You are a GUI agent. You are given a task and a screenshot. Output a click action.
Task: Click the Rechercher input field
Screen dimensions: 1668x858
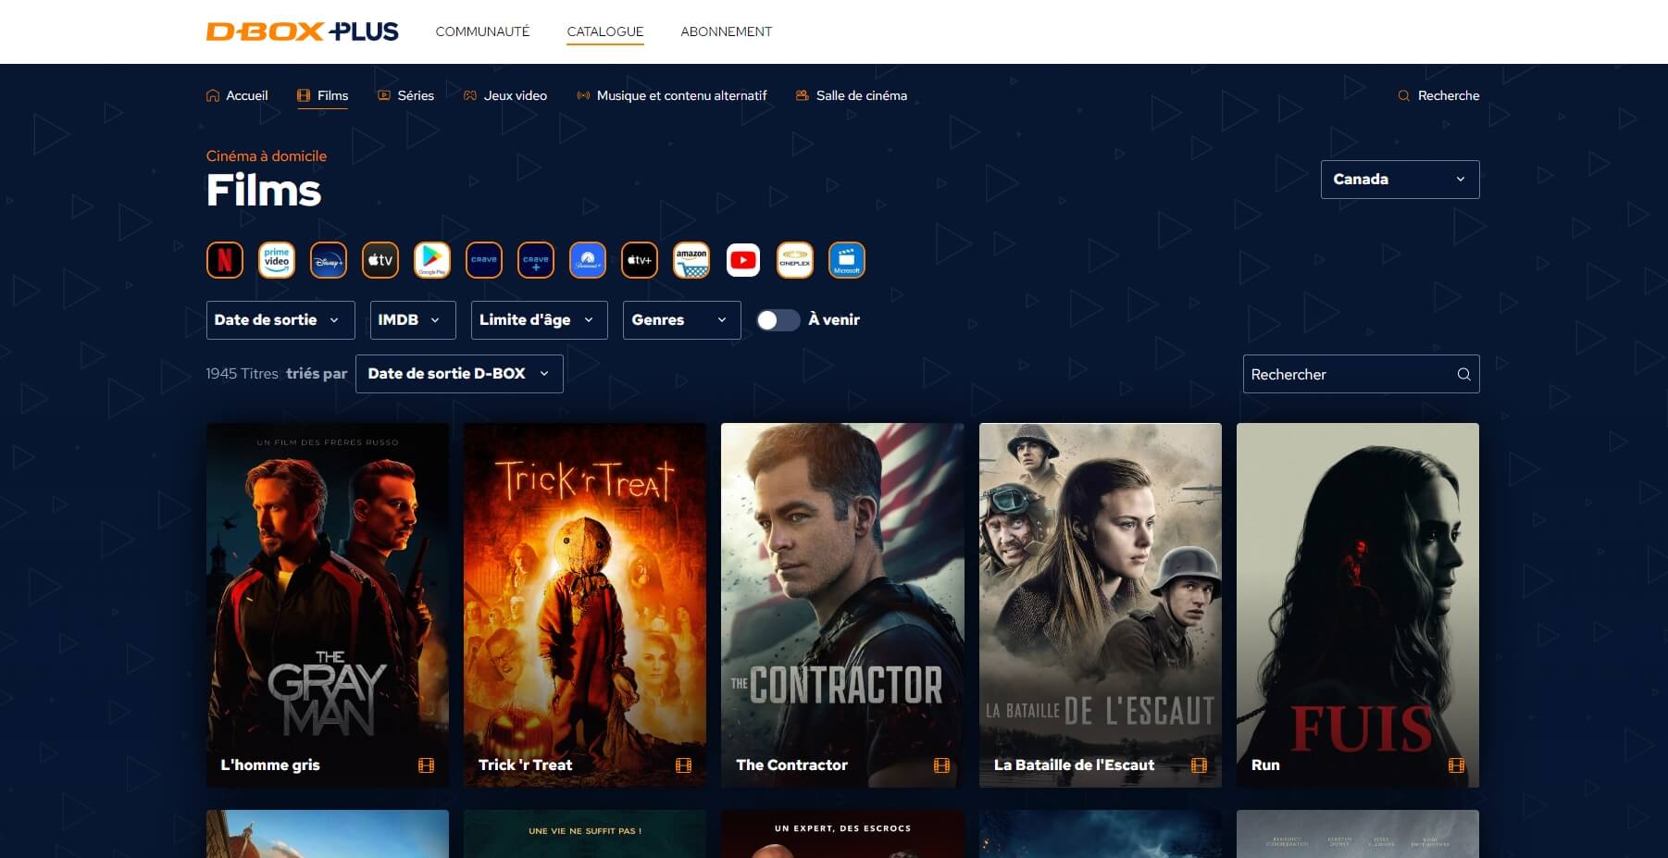tap(1362, 374)
